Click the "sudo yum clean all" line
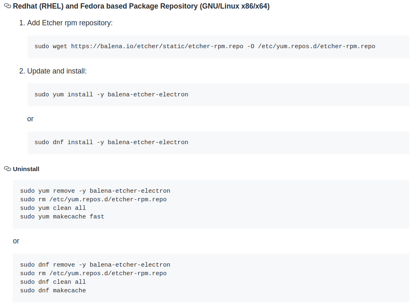The width and height of the screenshot is (413, 305). 53,208
